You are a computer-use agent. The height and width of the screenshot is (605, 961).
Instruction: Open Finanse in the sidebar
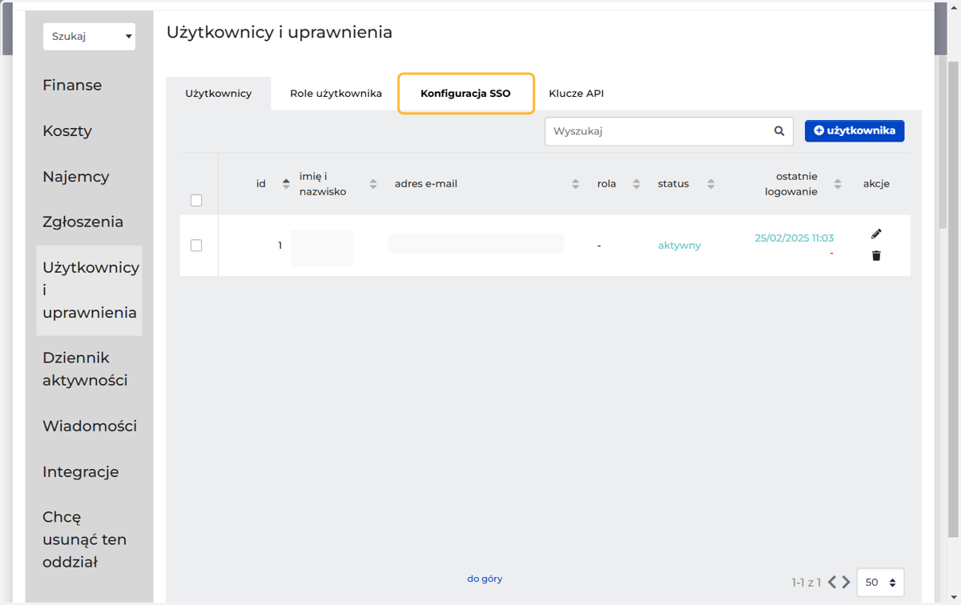pos(72,85)
